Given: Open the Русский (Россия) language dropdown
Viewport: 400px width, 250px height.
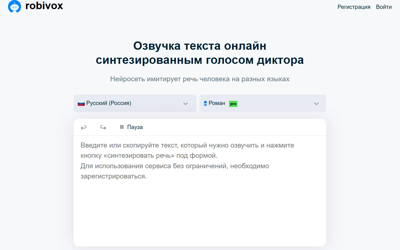Looking at the screenshot, I should (x=135, y=103).
